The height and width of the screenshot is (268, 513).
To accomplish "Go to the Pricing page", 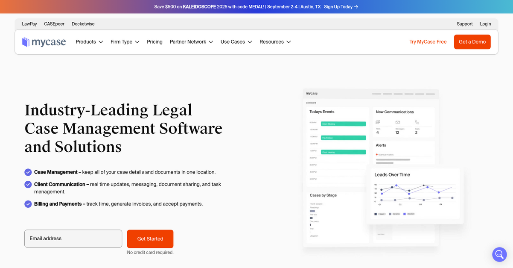I will pyautogui.click(x=154, y=42).
